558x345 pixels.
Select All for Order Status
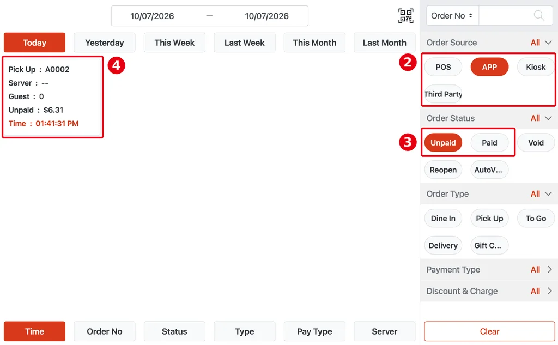(x=535, y=118)
